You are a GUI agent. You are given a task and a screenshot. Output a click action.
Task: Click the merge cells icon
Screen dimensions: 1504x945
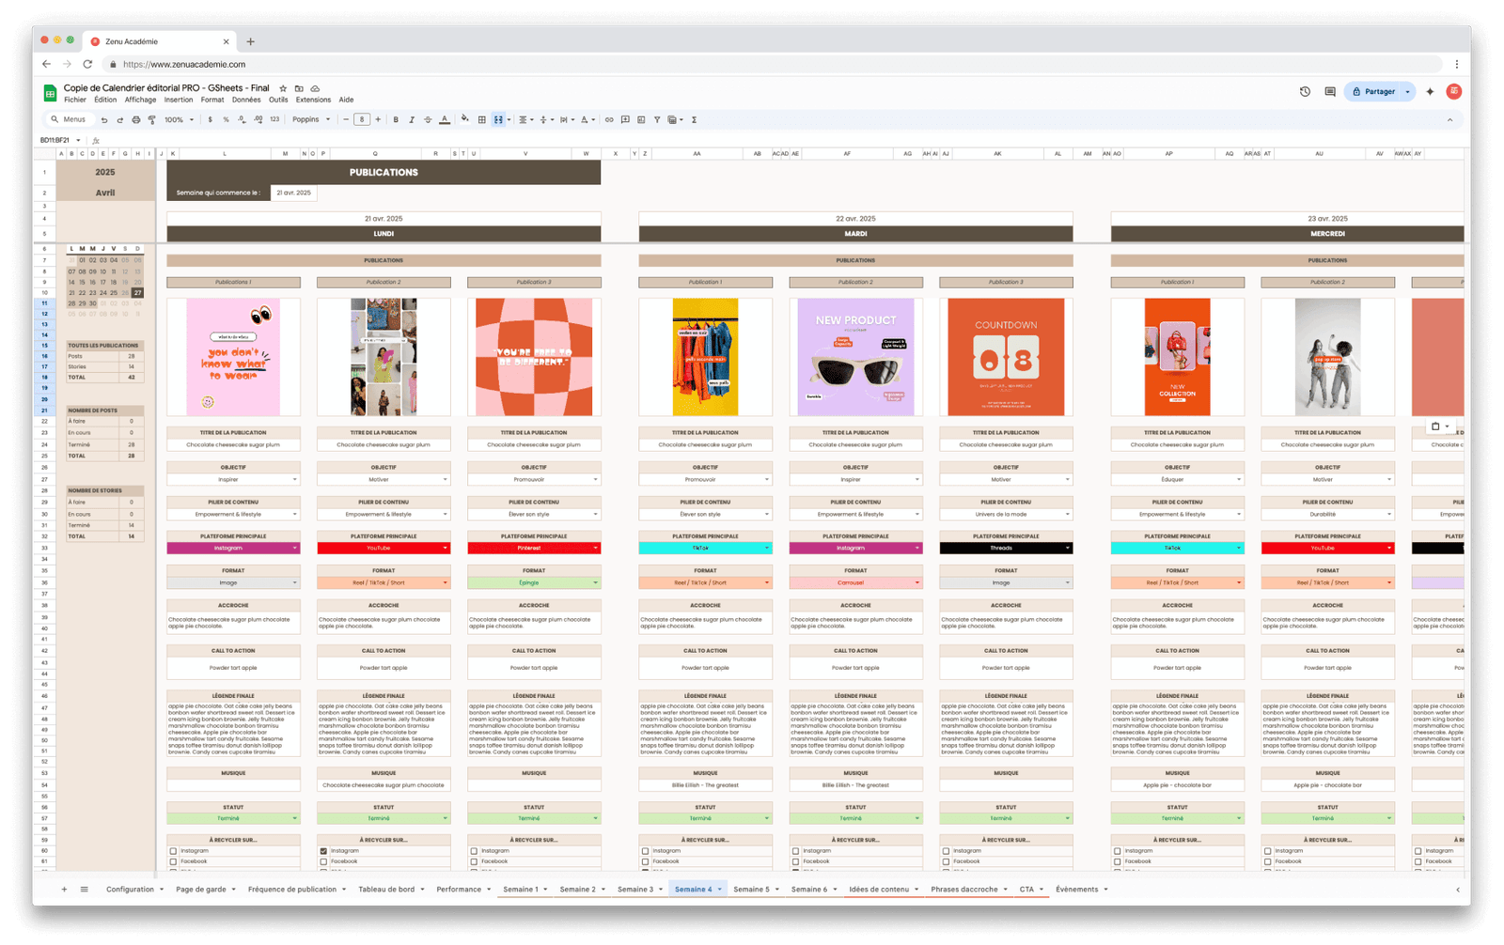498,120
